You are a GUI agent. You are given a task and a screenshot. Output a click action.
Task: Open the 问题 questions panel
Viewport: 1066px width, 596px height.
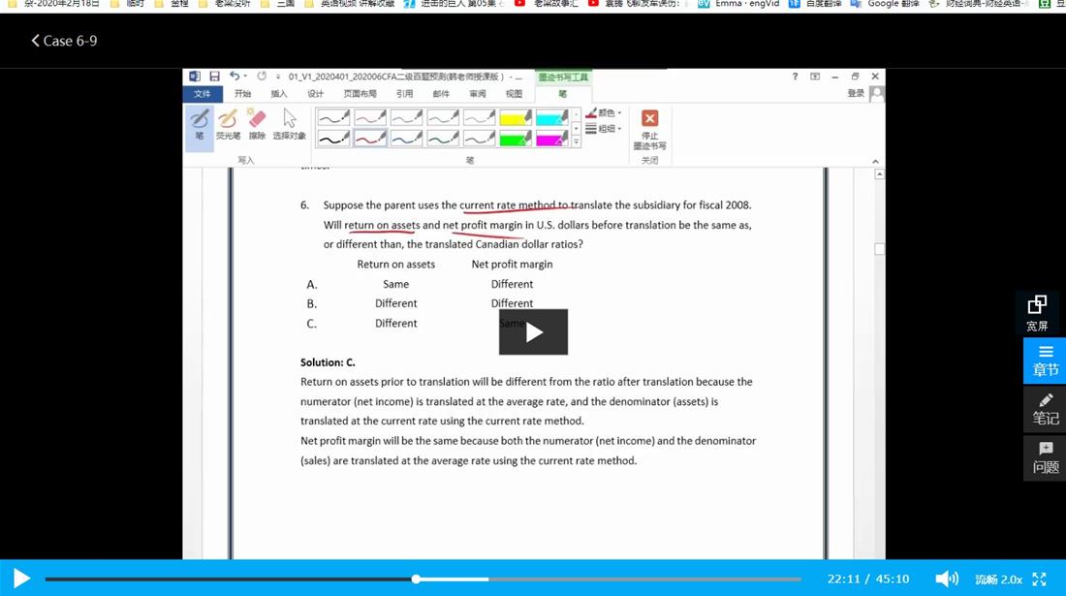pyautogui.click(x=1045, y=458)
